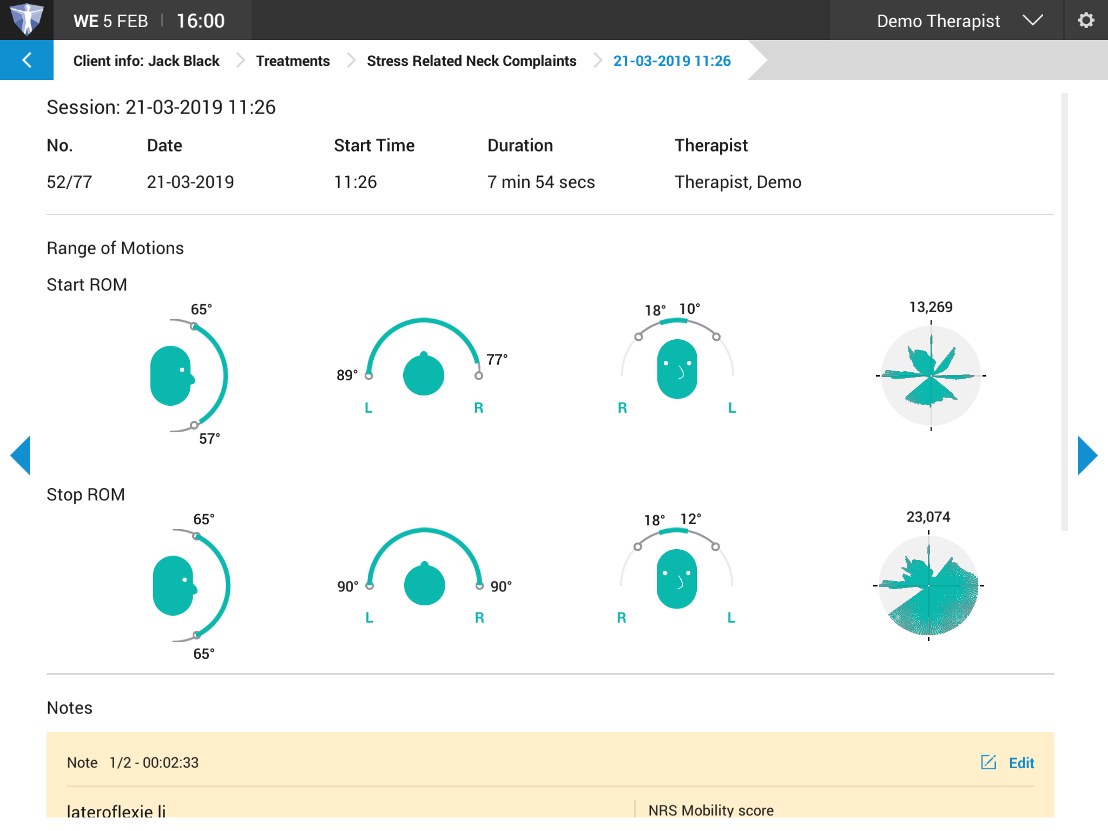Open Stress Related Neck Complaints breadcrumb
1108x831 pixels.
(x=471, y=61)
